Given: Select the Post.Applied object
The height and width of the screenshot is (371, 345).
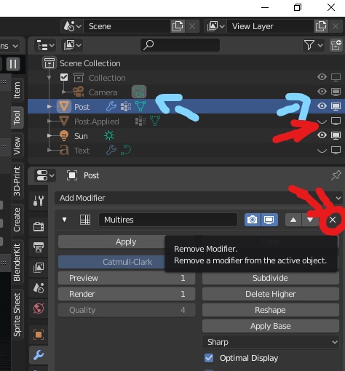Looking at the screenshot, I should point(97,121).
